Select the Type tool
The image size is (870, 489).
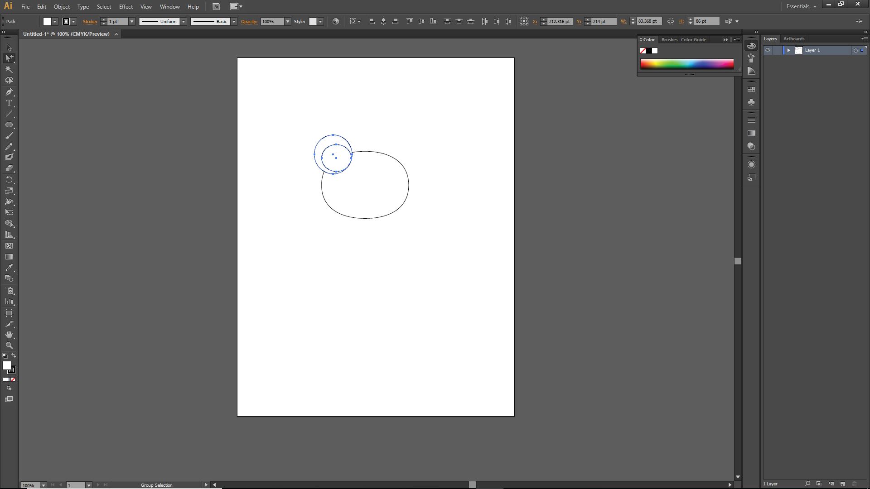pyautogui.click(x=9, y=103)
